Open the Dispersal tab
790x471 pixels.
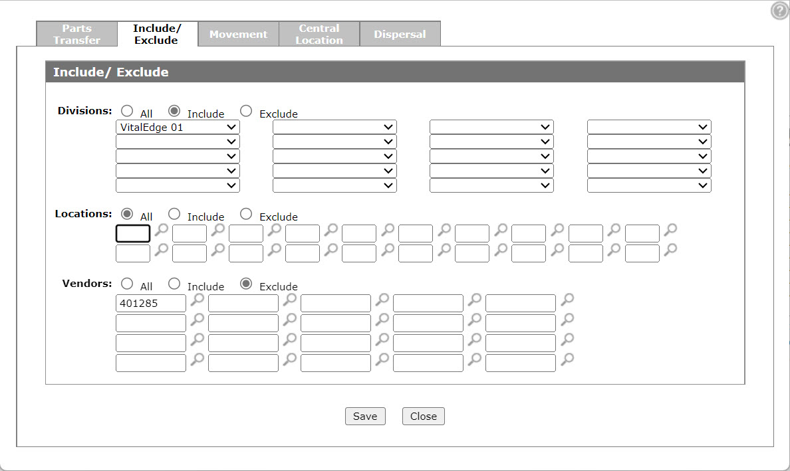pyautogui.click(x=400, y=34)
